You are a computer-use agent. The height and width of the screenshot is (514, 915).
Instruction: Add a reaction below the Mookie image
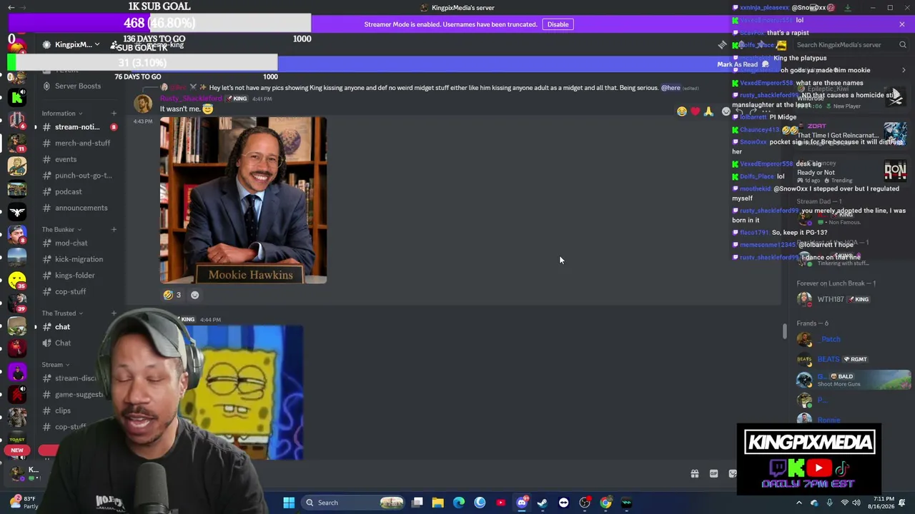[x=194, y=295]
